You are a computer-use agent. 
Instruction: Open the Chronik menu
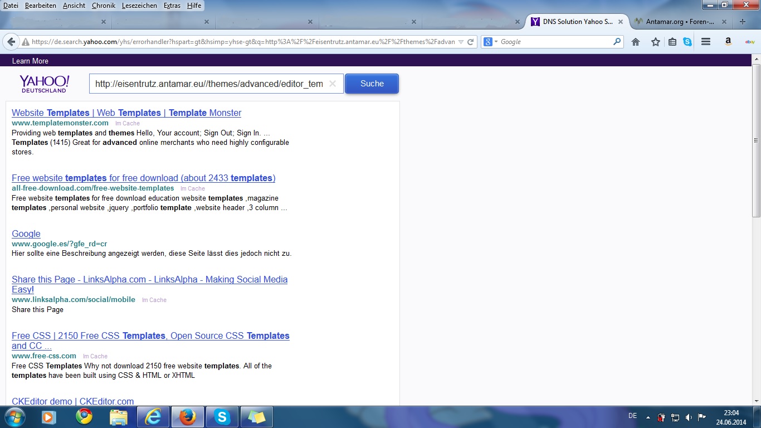pyautogui.click(x=104, y=5)
